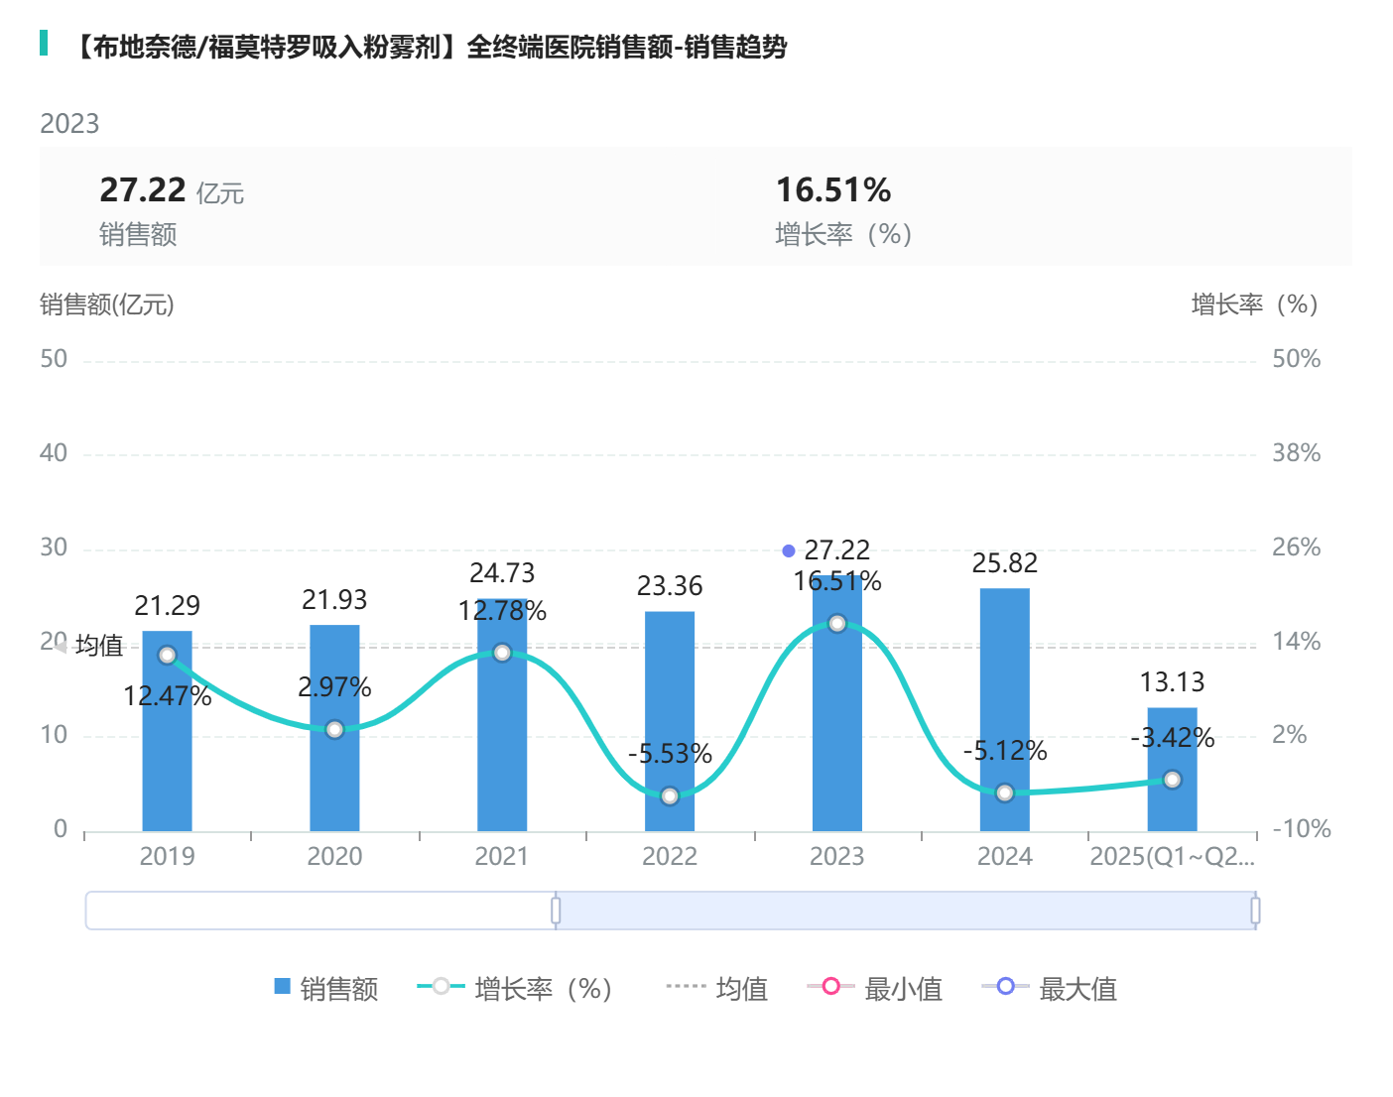The image size is (1393, 1097).
Task: Click the 2020 growth rate data point
Action: click(x=334, y=729)
